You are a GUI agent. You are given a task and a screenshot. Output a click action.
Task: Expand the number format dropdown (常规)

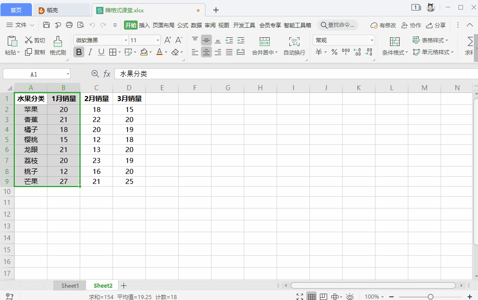(x=371, y=41)
